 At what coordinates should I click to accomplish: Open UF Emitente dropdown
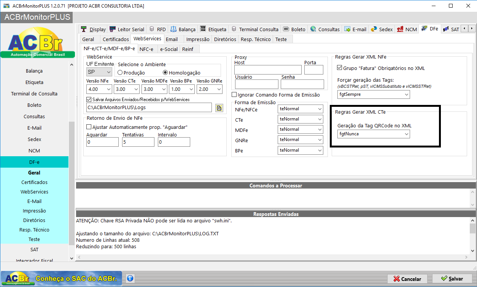click(x=99, y=72)
